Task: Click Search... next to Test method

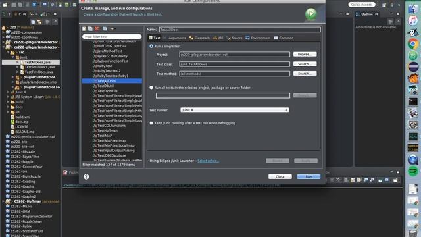Action: [x=305, y=74]
